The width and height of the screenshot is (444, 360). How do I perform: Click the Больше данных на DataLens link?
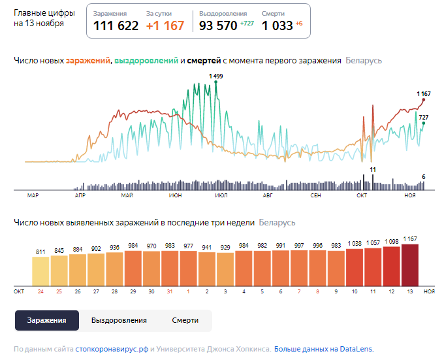[x=323, y=350]
